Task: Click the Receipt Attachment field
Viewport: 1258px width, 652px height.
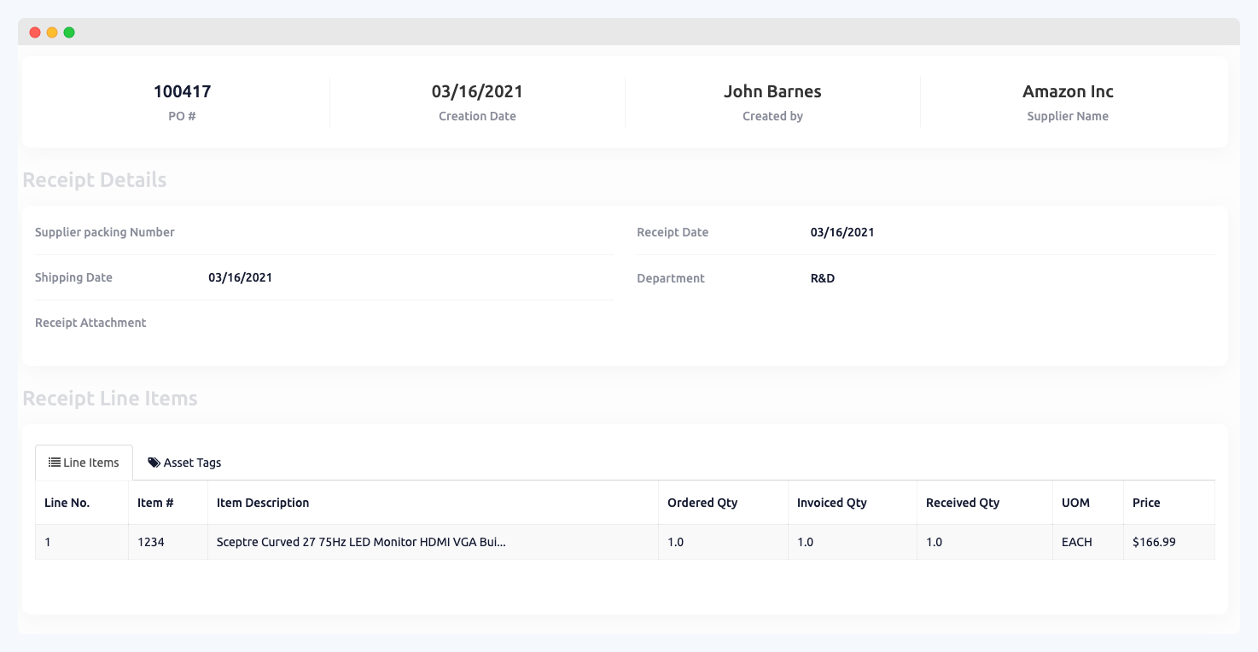Action: [90, 323]
